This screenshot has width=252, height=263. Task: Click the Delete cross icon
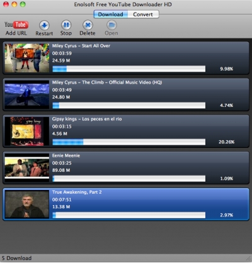(x=88, y=25)
